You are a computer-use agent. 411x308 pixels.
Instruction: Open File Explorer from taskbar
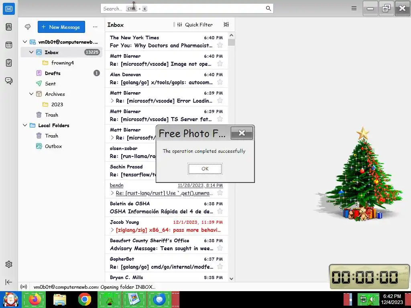(x=60, y=299)
